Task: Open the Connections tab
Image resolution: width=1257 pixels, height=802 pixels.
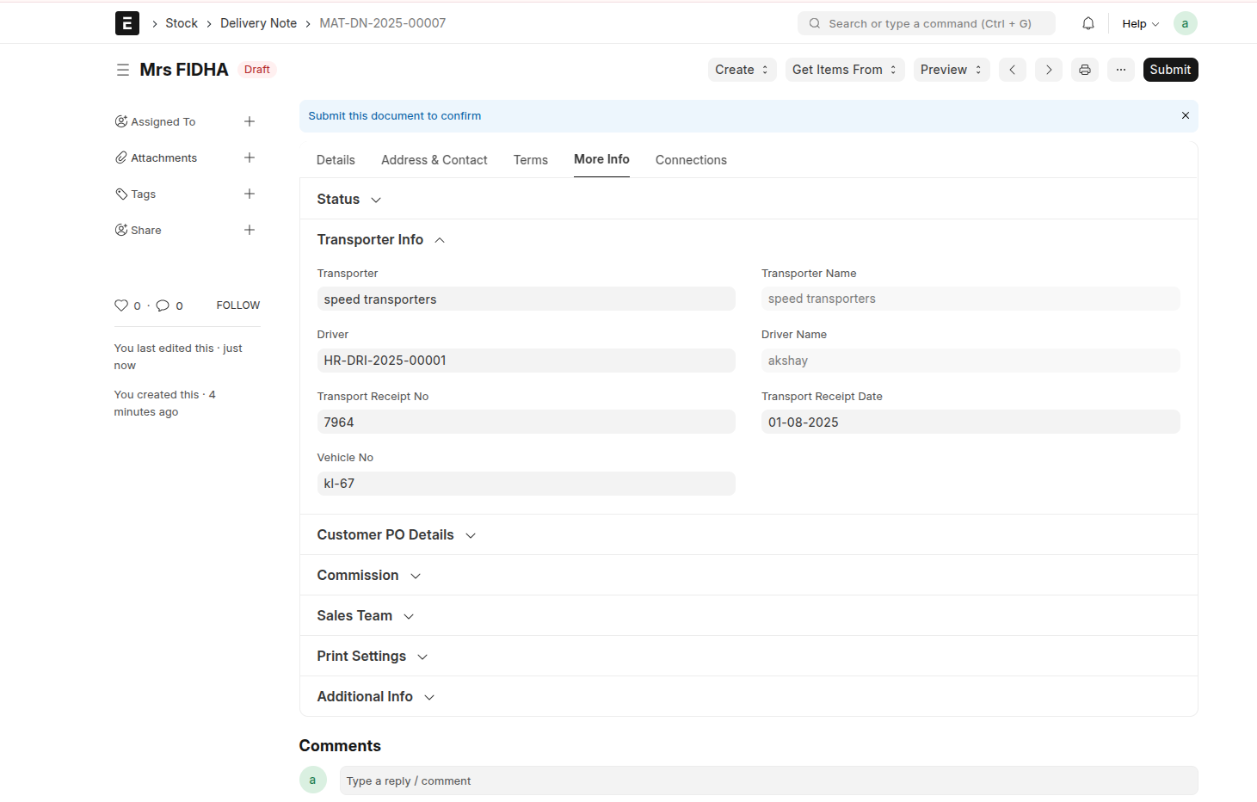Action: point(690,160)
